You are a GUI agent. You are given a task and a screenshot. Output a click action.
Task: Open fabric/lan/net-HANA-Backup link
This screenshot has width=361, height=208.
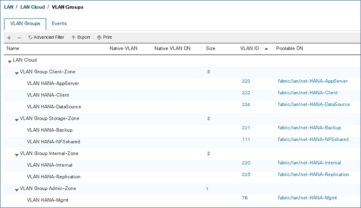click(309, 128)
